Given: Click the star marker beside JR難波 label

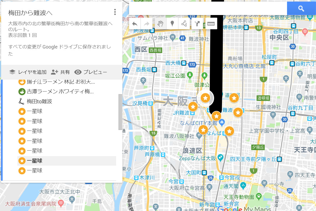Looking at the screenshot, I should 193,107.
